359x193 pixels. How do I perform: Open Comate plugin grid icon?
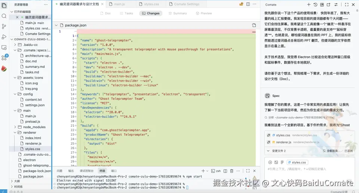pyautogui.click(x=322, y=4)
